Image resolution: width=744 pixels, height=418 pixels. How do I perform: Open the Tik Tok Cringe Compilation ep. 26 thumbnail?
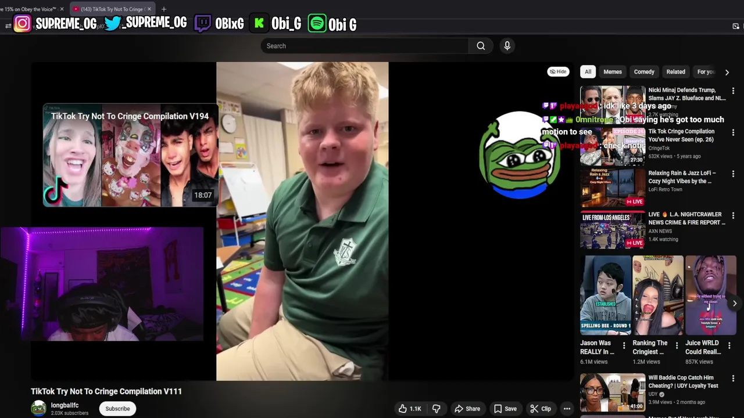coord(613,146)
